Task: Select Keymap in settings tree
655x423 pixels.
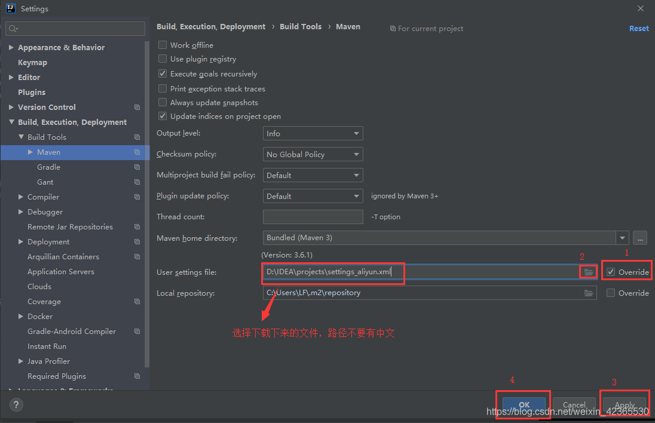Action: click(x=33, y=62)
